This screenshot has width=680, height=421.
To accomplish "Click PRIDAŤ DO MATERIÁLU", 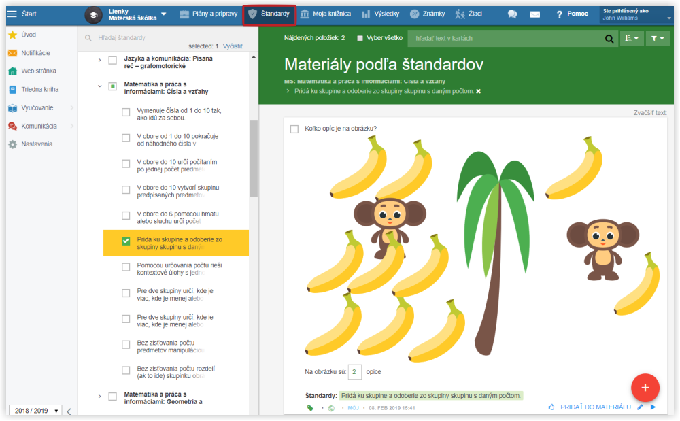I will [596, 407].
